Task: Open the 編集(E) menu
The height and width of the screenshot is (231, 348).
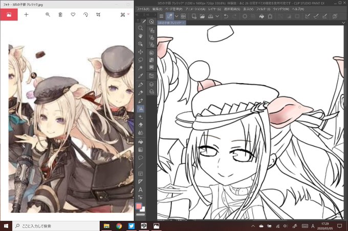Action: [157, 9]
